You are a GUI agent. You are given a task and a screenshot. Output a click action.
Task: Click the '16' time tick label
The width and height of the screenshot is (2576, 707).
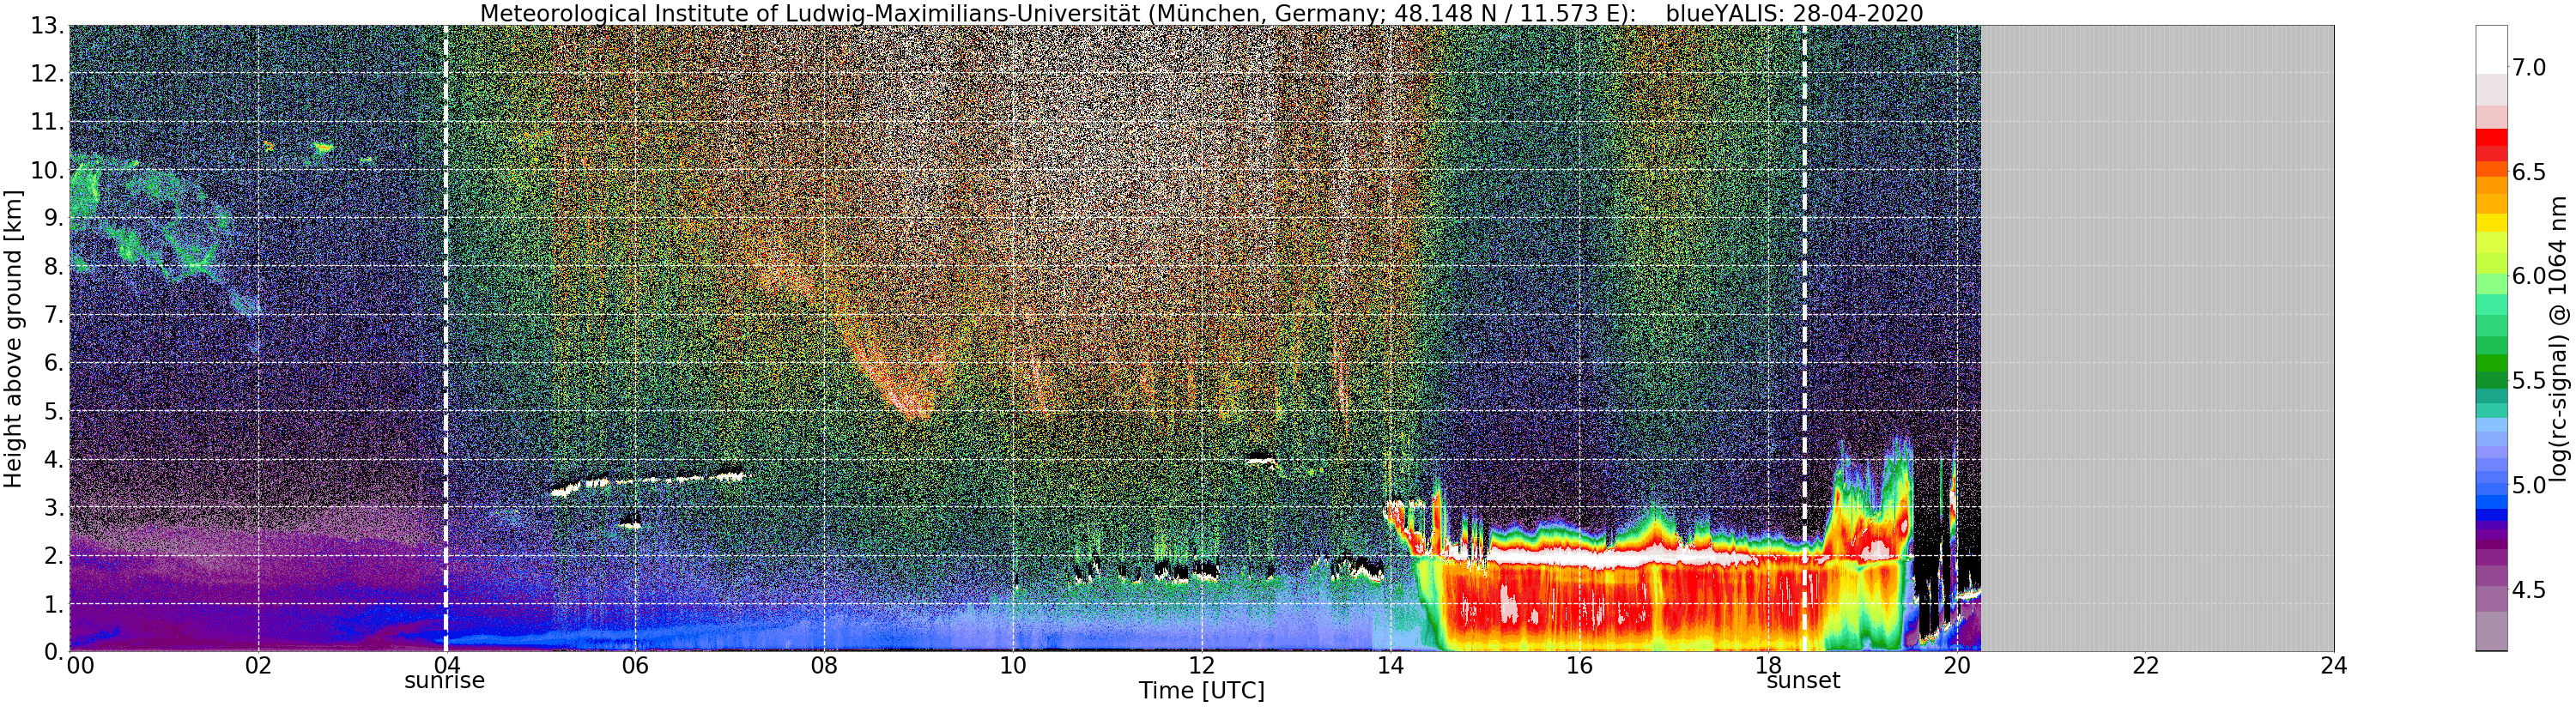1579,665
